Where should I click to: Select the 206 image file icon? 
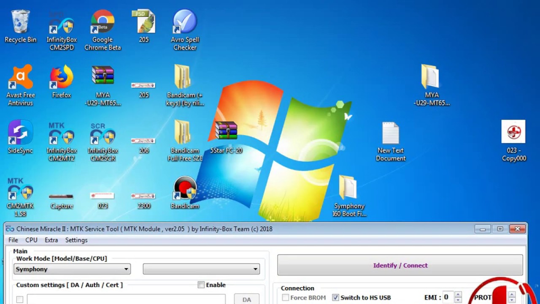[144, 145]
